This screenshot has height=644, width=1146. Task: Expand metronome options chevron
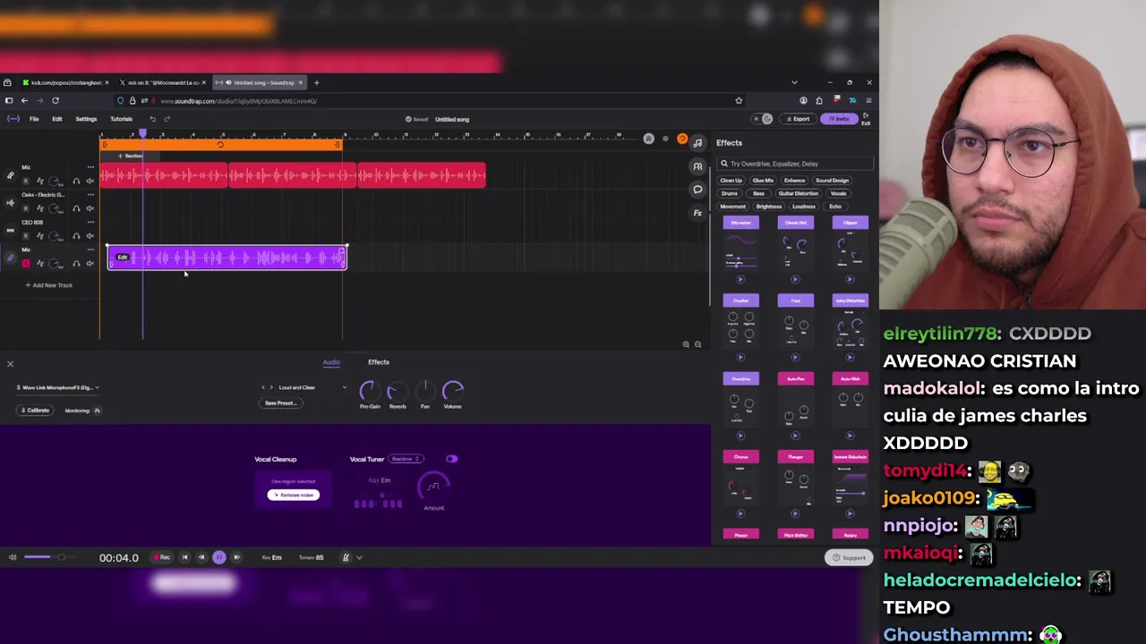[x=359, y=557]
